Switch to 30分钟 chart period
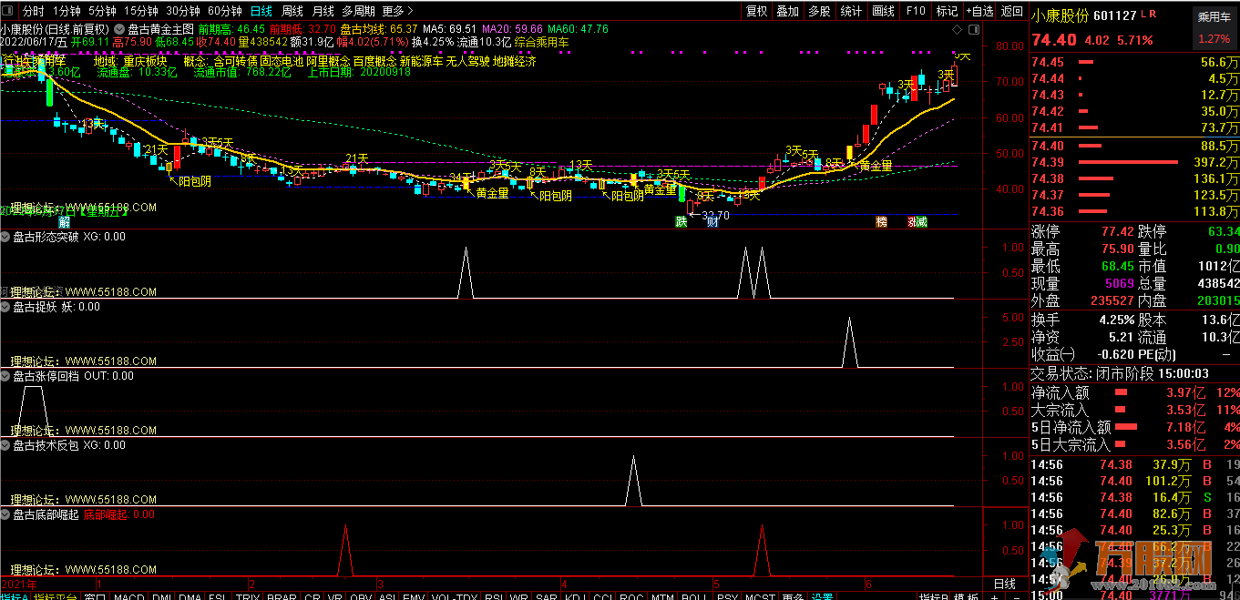This screenshot has height=600, width=1240. point(183,11)
